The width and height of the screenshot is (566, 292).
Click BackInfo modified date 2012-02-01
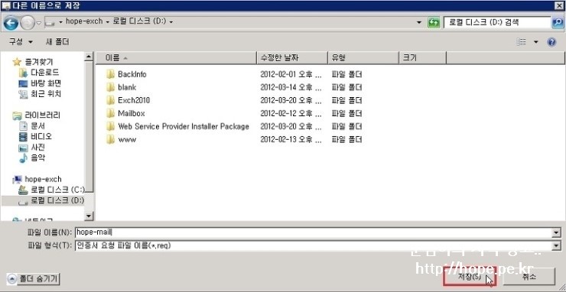[x=291, y=74]
